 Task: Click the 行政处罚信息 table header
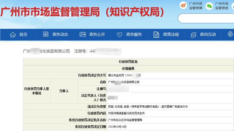coord(128,62)
